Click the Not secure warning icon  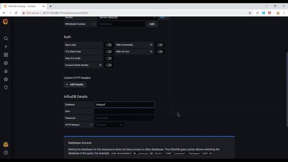(23, 13)
